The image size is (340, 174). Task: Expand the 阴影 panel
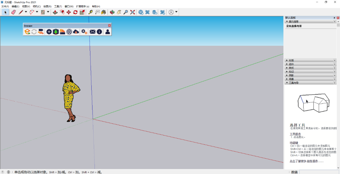click(291, 76)
